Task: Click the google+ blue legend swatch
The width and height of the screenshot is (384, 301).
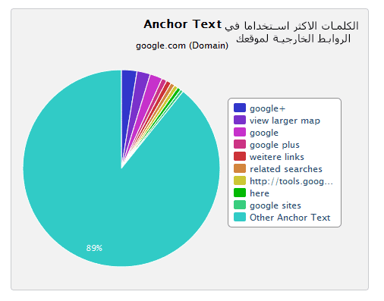Action: coord(240,108)
